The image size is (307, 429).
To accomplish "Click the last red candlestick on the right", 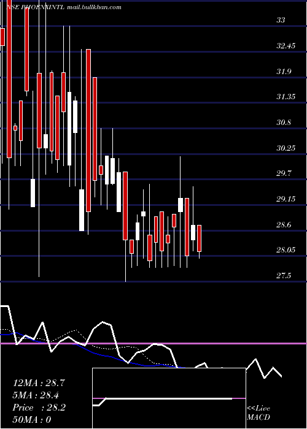I will pos(200,238).
